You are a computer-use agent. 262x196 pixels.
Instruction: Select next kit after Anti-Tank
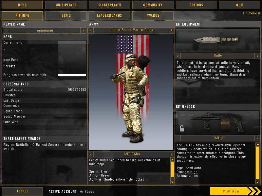[171, 154]
